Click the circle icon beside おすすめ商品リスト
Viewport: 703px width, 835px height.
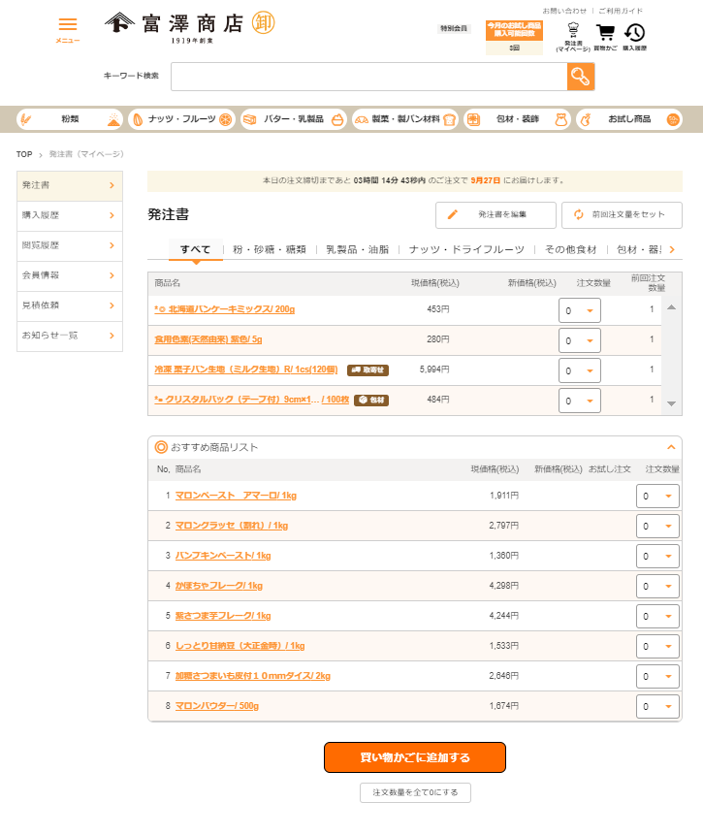161,447
